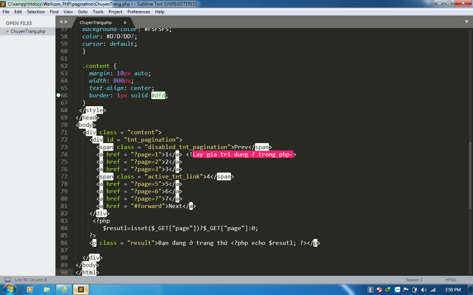Click the 7:50 PM clock

[x=453, y=290]
